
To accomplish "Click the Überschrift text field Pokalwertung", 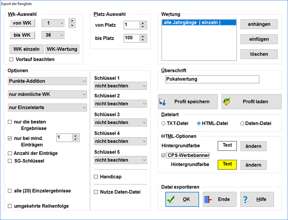I will 212,79.
